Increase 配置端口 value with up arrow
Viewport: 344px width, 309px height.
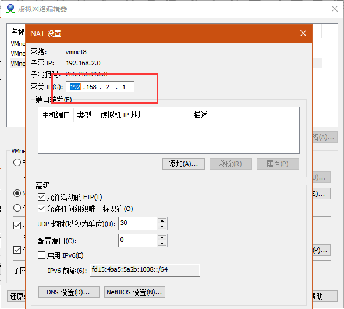(x=162, y=237)
